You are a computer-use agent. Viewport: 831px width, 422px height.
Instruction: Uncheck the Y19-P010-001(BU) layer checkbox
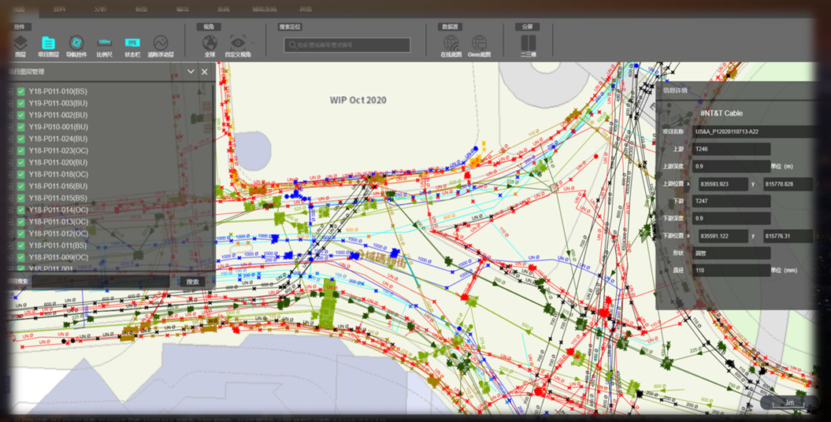tap(21, 127)
